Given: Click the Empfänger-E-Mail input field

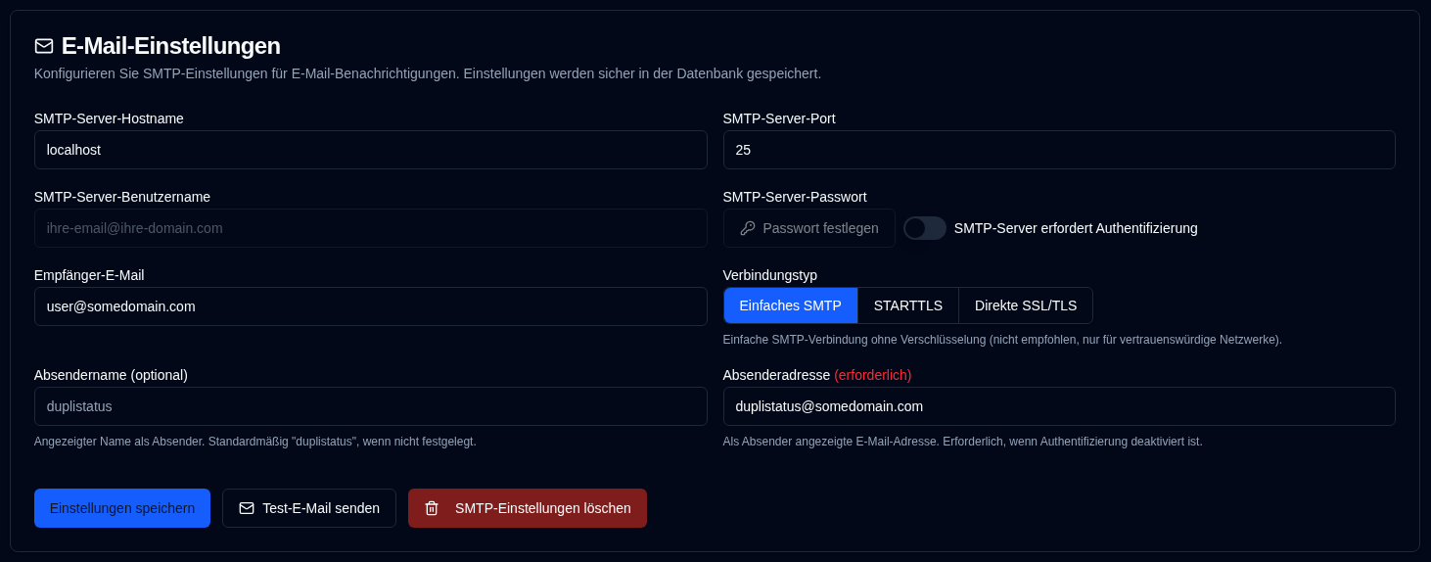Looking at the screenshot, I should pos(371,306).
